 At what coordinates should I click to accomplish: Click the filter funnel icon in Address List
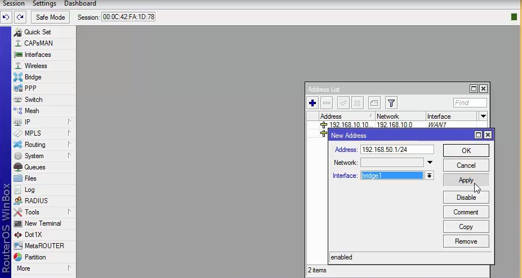click(x=391, y=103)
